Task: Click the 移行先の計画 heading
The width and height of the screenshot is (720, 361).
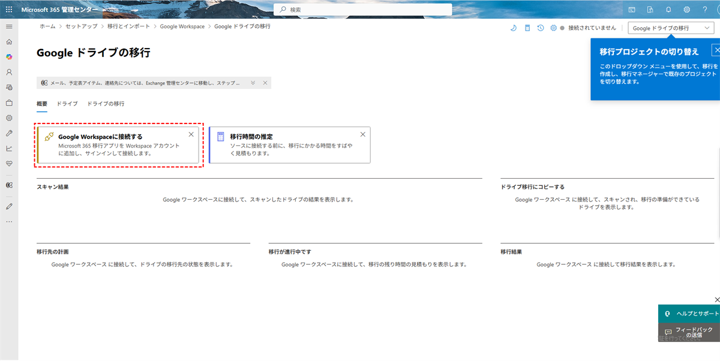Action: click(x=53, y=252)
